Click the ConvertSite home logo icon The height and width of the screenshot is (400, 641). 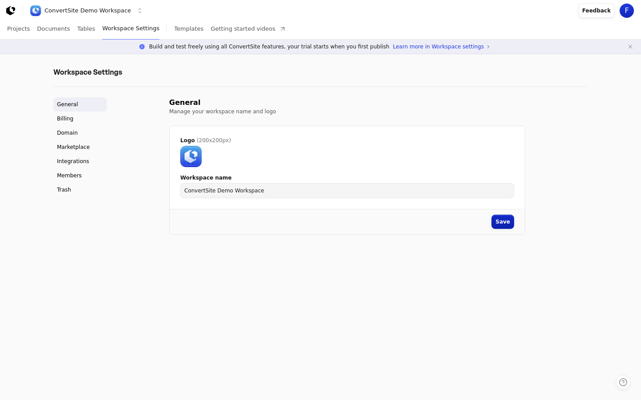pyautogui.click(x=11, y=11)
